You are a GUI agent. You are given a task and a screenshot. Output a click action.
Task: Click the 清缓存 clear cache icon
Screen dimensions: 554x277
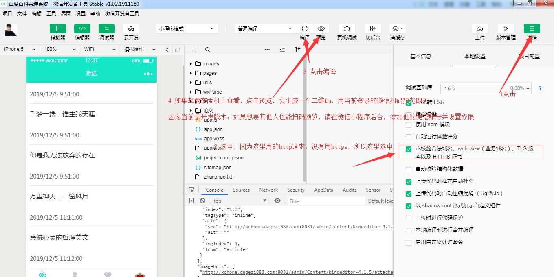pos(397,28)
